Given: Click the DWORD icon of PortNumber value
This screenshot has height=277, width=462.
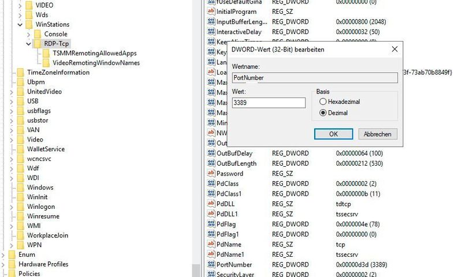Looking at the screenshot, I should (x=211, y=264).
